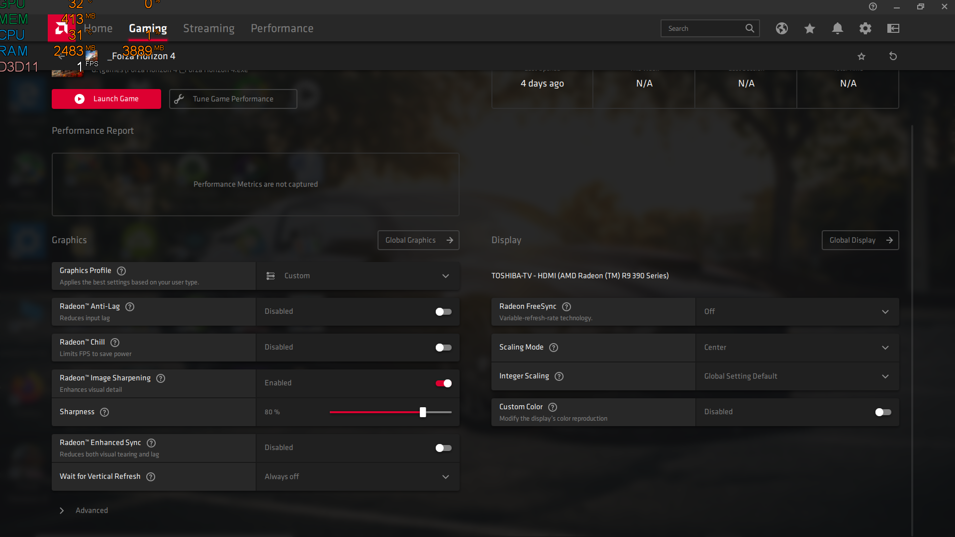Switch to the Performance tab
The width and height of the screenshot is (955, 537).
click(x=282, y=28)
